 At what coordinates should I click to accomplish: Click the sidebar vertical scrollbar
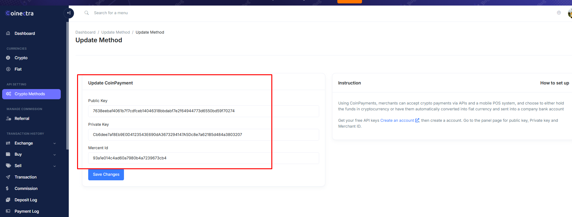coord(68,86)
